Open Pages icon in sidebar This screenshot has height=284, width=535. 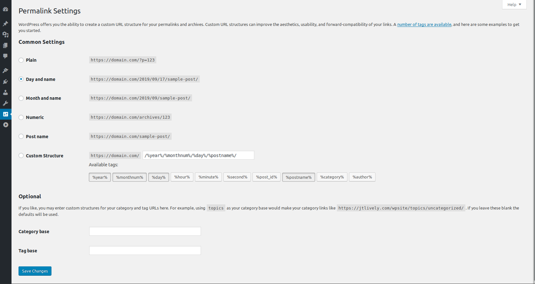point(5,45)
